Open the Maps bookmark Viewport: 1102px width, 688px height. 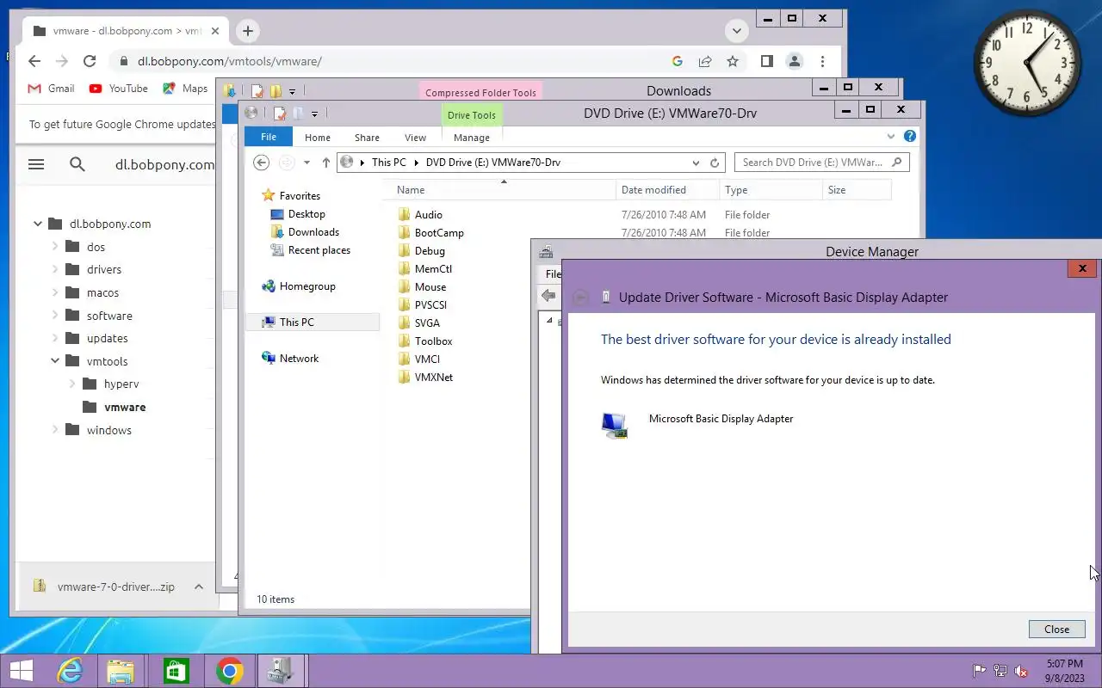pos(185,89)
